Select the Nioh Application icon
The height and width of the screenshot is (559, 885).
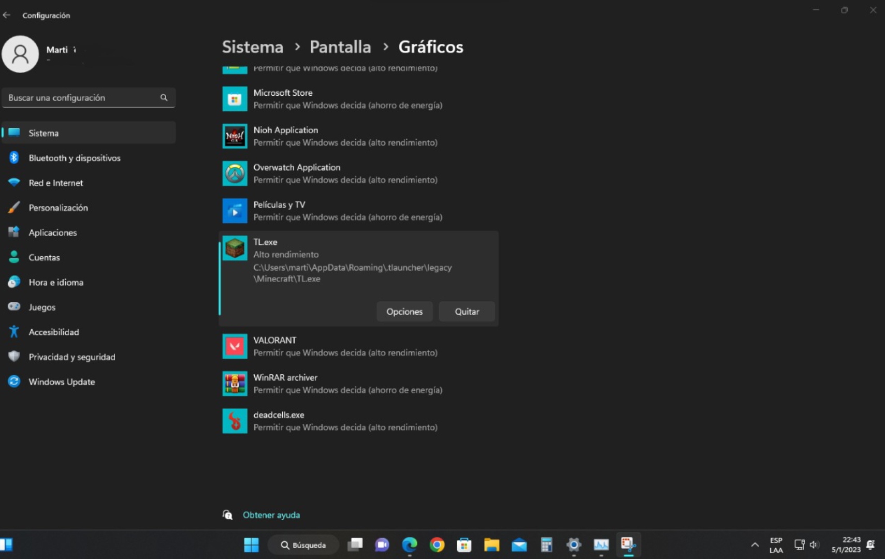pyautogui.click(x=235, y=136)
